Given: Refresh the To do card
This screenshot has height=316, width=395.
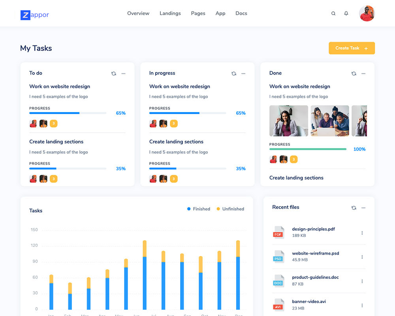Looking at the screenshot, I should 114,73.
